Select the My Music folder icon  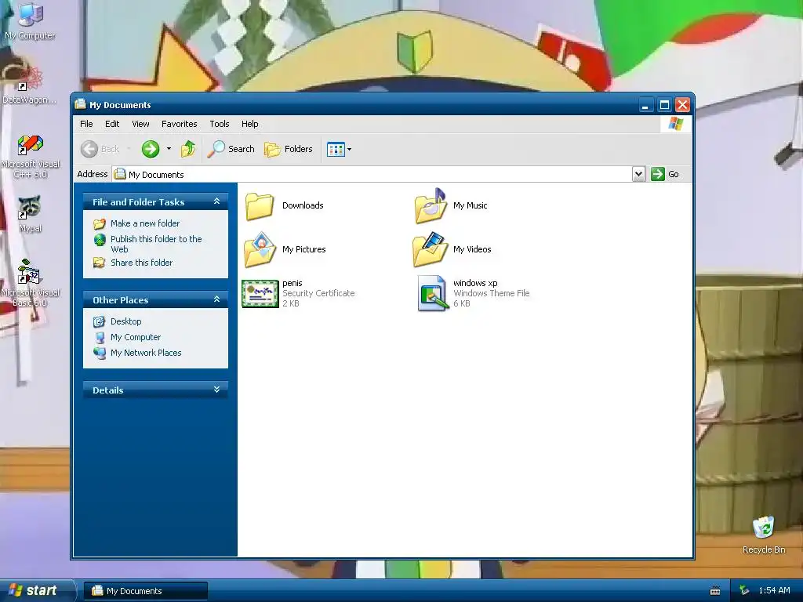click(431, 206)
